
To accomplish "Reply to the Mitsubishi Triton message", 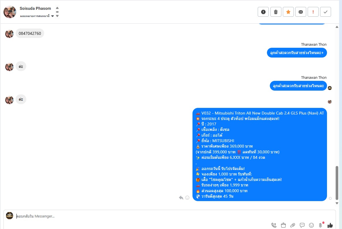I will 181,198.
